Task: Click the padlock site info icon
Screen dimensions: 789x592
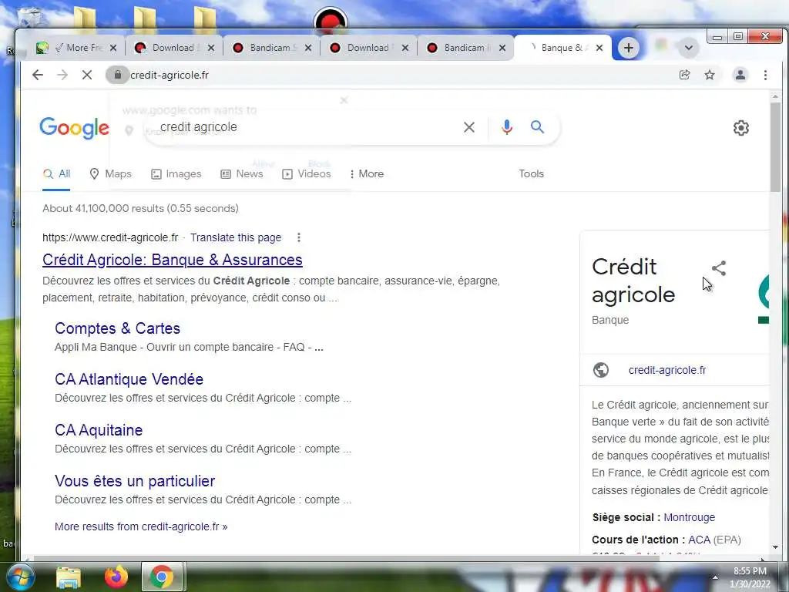Action: [117, 75]
